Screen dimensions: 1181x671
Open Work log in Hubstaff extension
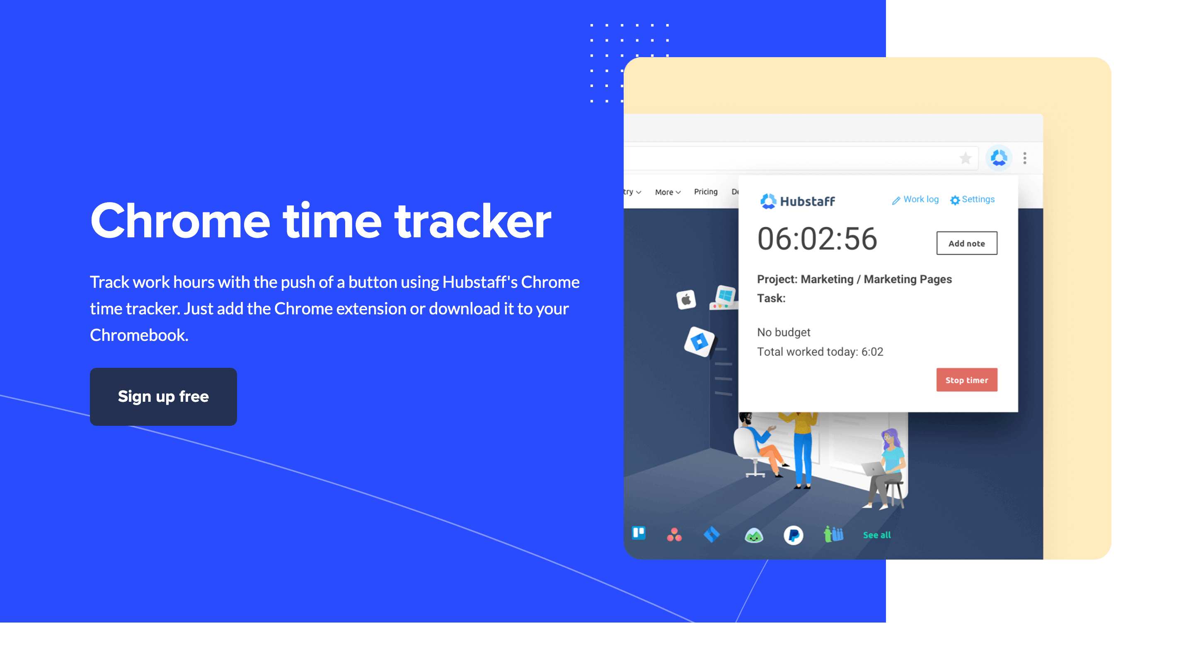(916, 199)
